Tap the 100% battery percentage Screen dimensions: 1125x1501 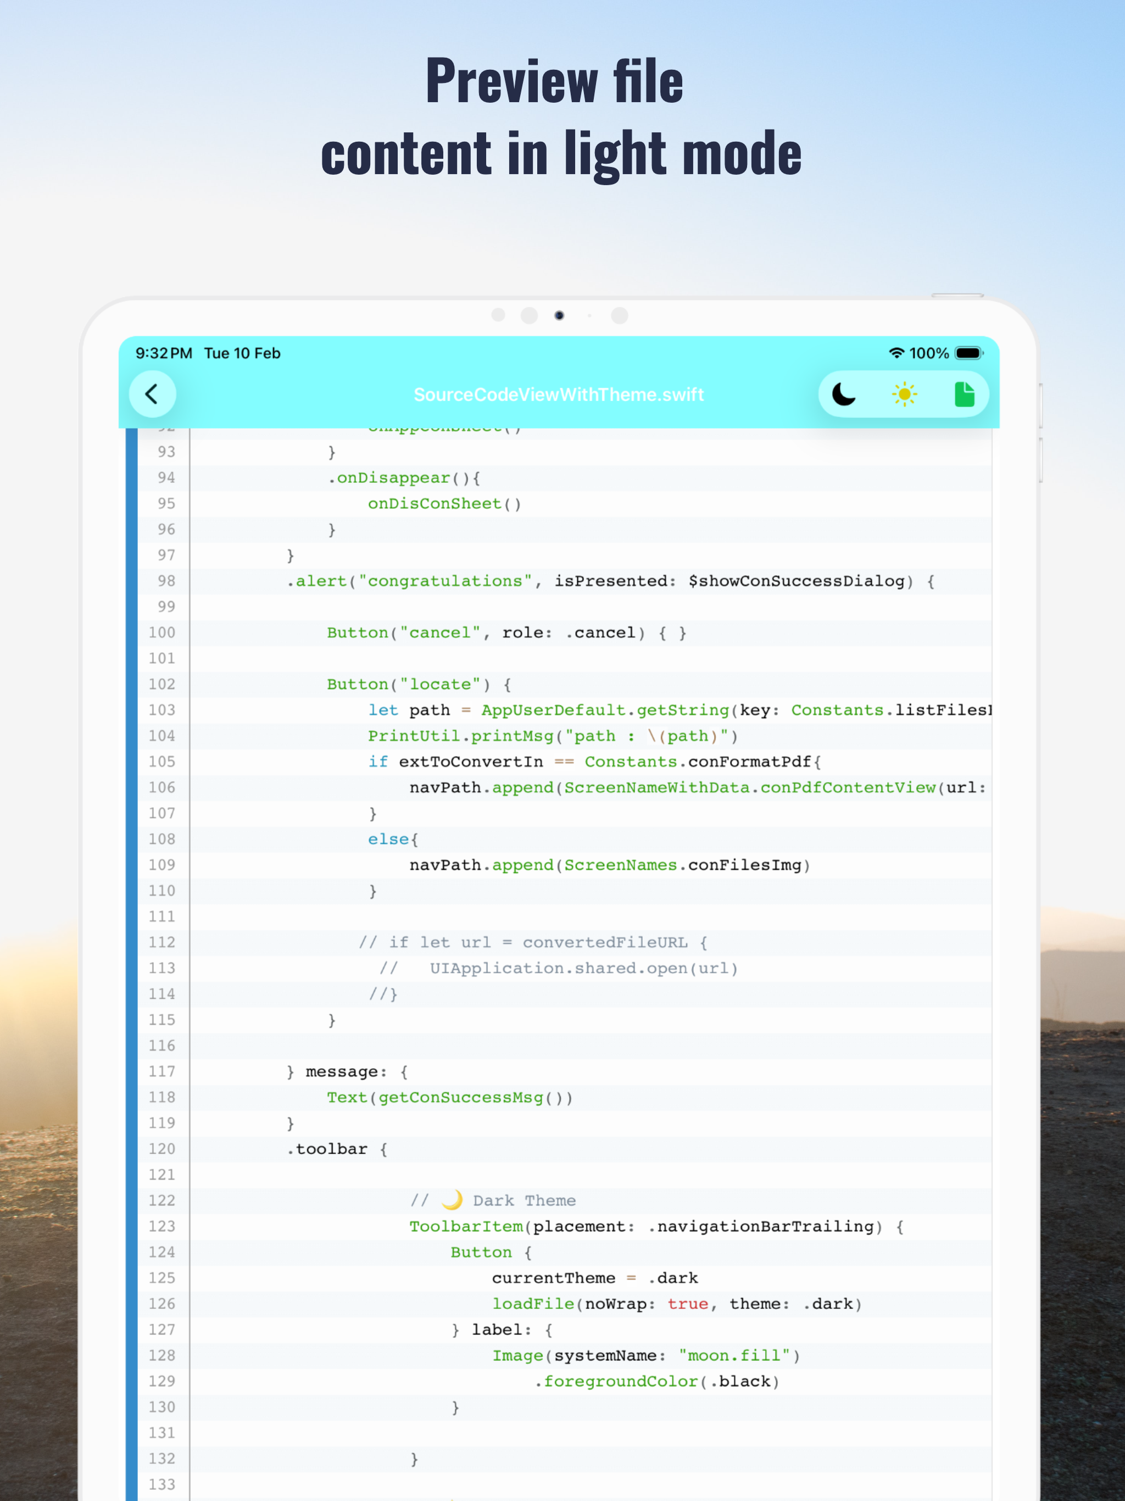pyautogui.click(x=929, y=353)
